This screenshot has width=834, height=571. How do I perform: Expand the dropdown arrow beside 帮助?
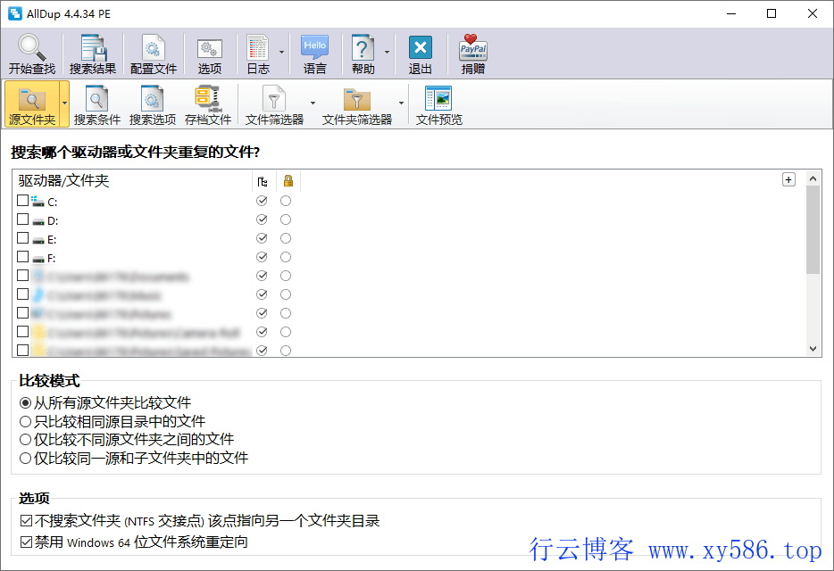pyautogui.click(x=387, y=52)
